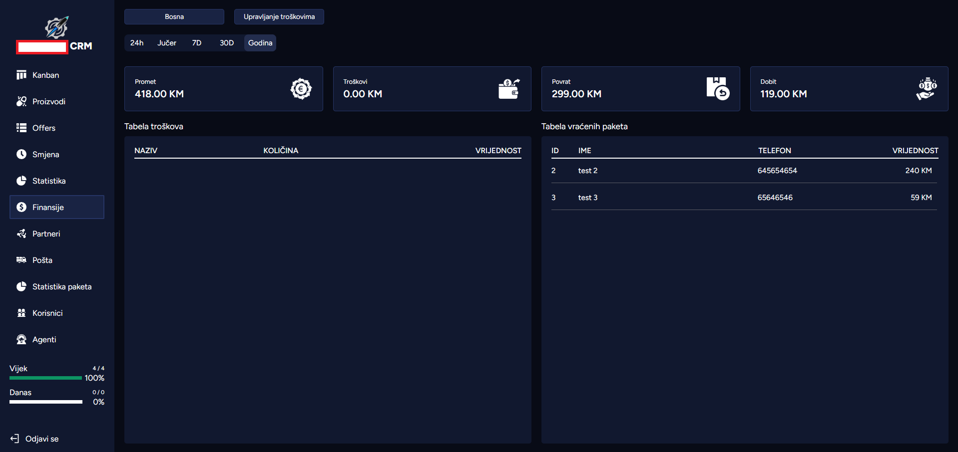Select the 24h time range tab
Viewport: 958px width, 452px height.
point(137,43)
